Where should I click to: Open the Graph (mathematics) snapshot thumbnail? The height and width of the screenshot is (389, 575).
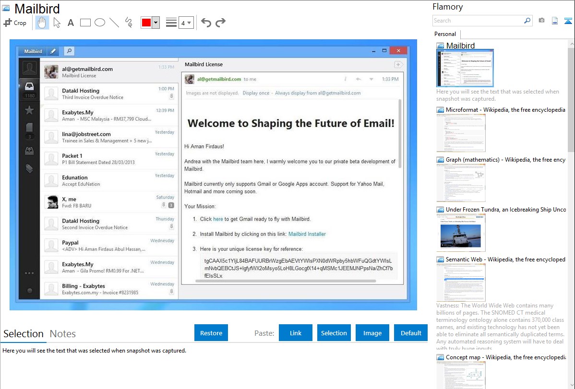[x=461, y=183]
